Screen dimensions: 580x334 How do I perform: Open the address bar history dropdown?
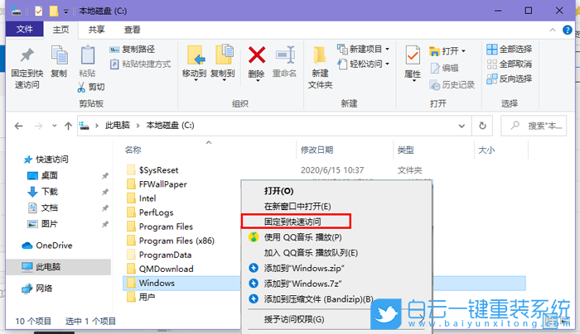462,126
